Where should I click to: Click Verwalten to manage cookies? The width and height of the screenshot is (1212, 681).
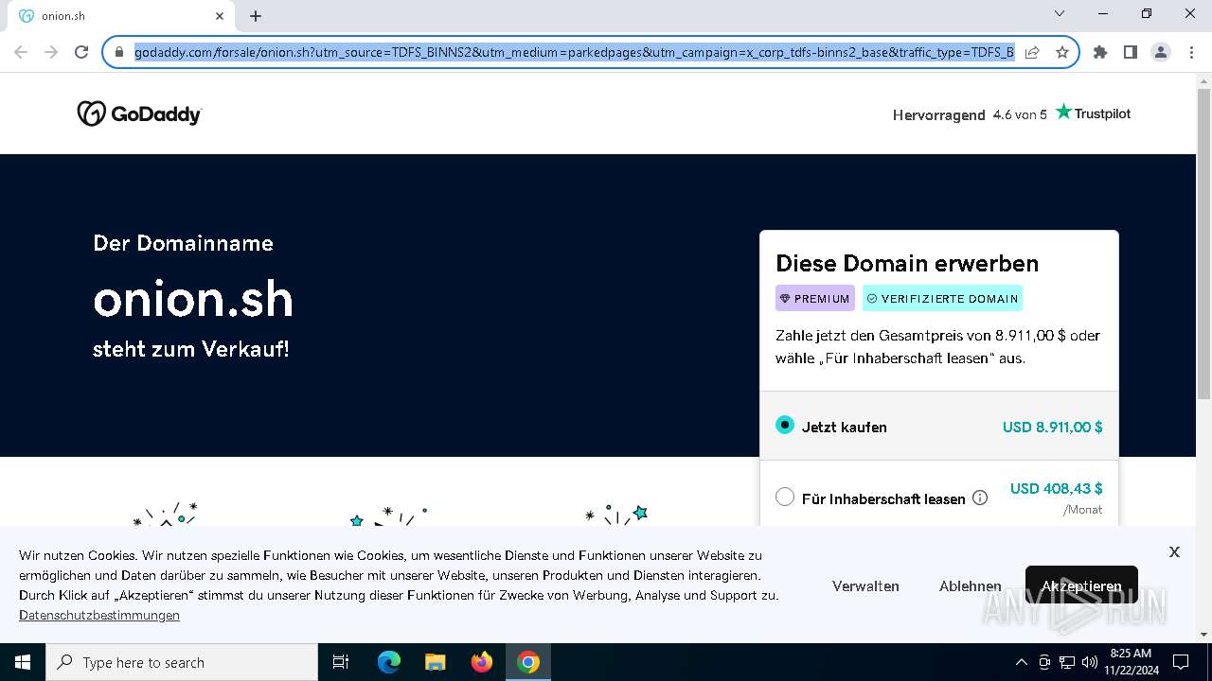click(x=865, y=586)
